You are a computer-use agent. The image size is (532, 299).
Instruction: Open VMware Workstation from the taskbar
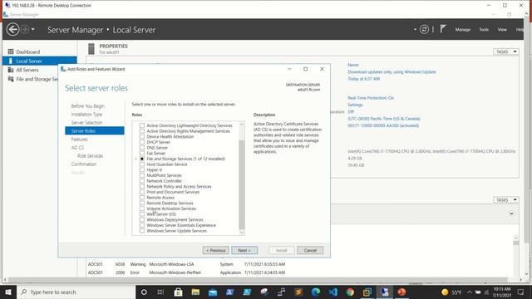point(367,292)
